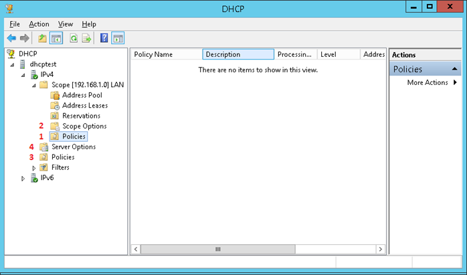Viewport: 467px width, 275px height.
Task: Click the Address Pool folder icon
Action: (x=55, y=95)
